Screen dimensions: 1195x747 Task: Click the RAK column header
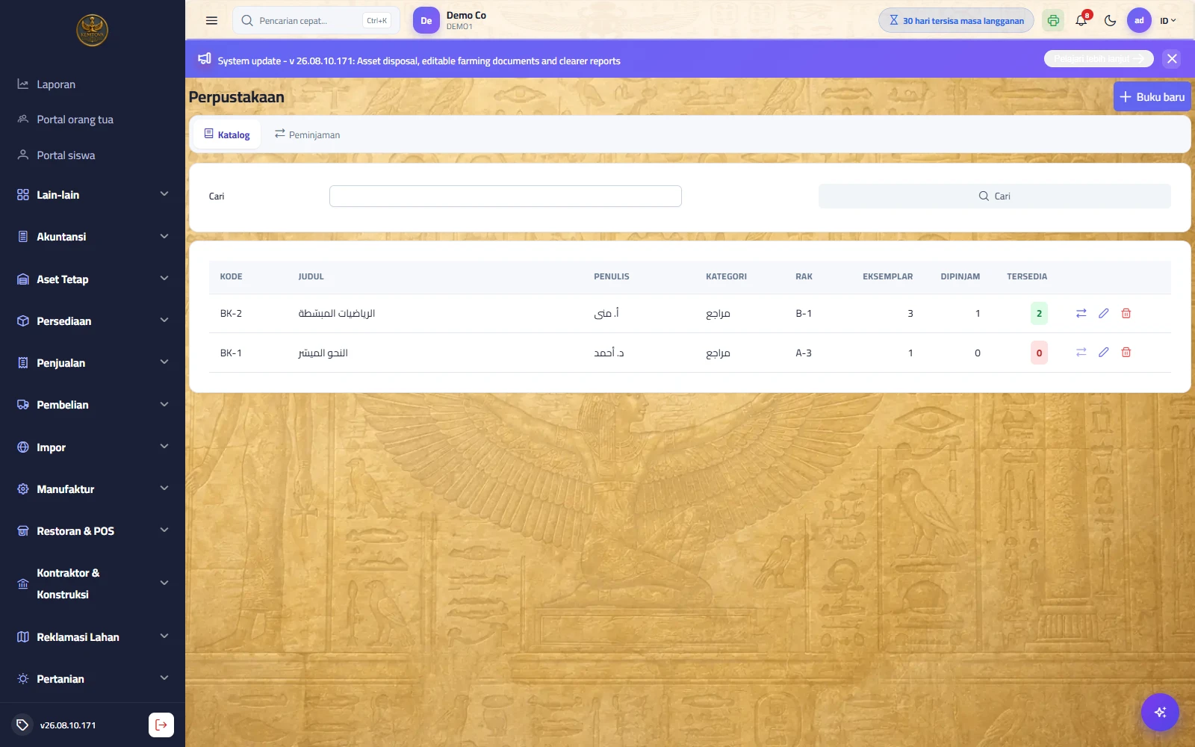pos(804,276)
